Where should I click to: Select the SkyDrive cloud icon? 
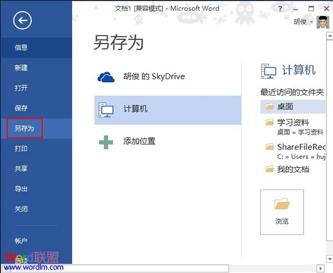pyautogui.click(x=105, y=77)
